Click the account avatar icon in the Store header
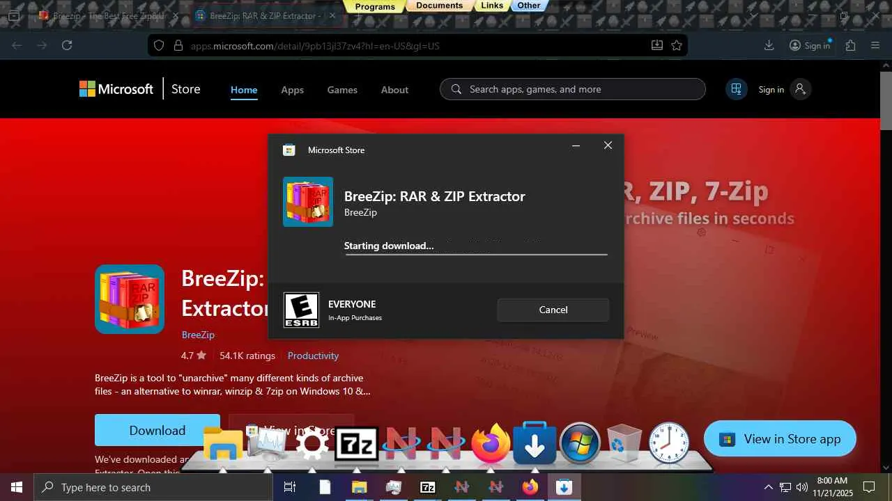 [800, 89]
